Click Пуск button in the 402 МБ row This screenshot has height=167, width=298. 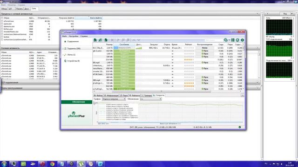205,51
